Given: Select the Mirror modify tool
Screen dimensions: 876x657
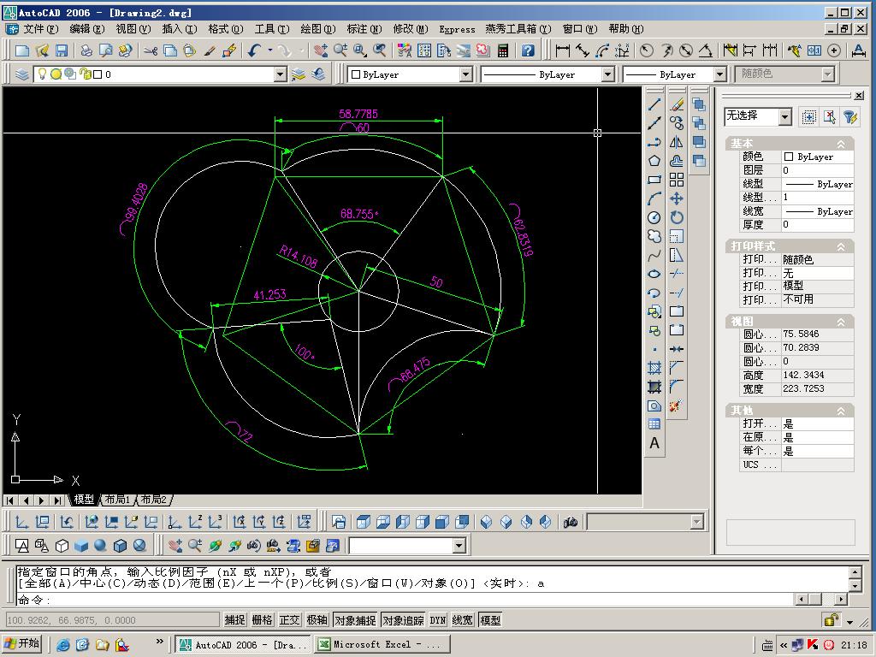Looking at the screenshot, I should pos(677,142).
